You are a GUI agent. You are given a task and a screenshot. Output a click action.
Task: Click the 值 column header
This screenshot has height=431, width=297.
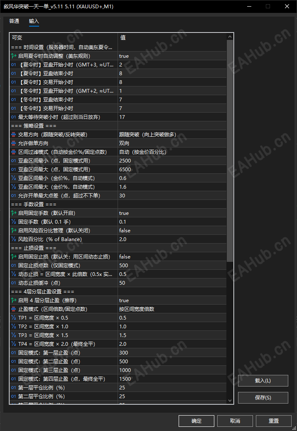point(172,38)
